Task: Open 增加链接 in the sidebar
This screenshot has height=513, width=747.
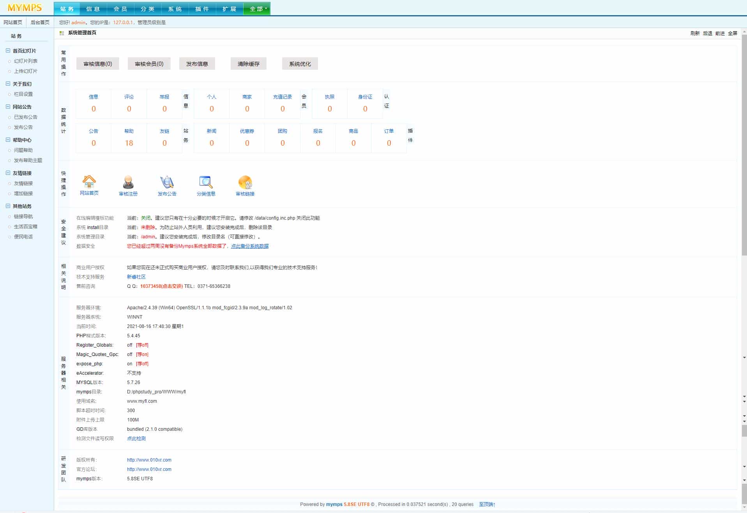Action: (x=23, y=193)
